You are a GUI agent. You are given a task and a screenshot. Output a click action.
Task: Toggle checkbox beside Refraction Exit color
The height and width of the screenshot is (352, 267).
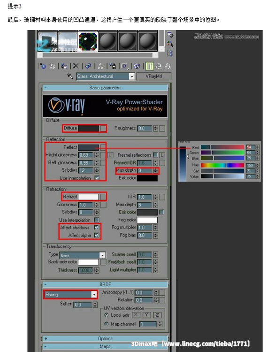[161, 212]
